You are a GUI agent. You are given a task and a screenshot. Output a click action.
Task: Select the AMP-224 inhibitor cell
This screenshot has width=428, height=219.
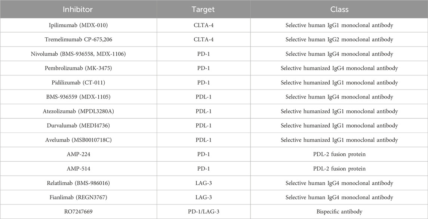point(78,154)
